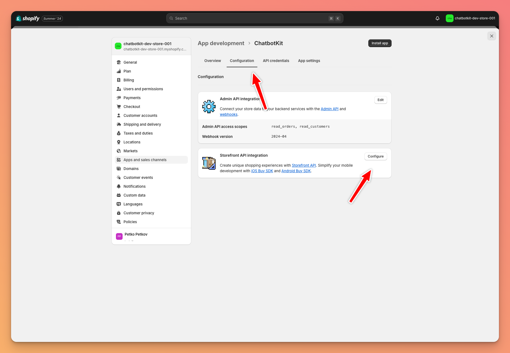Click the Users and permissions icon

coord(119,89)
